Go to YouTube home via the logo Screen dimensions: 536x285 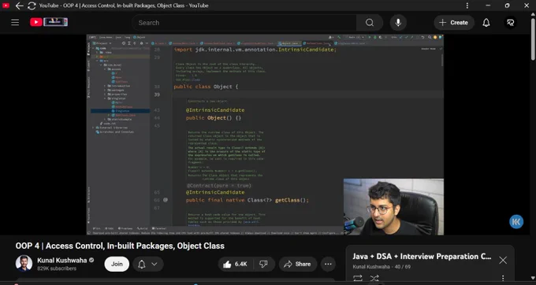(x=49, y=22)
